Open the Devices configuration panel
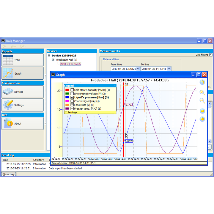Image resolution: width=214 pixels, height=214 pixels. (x=22, y=92)
